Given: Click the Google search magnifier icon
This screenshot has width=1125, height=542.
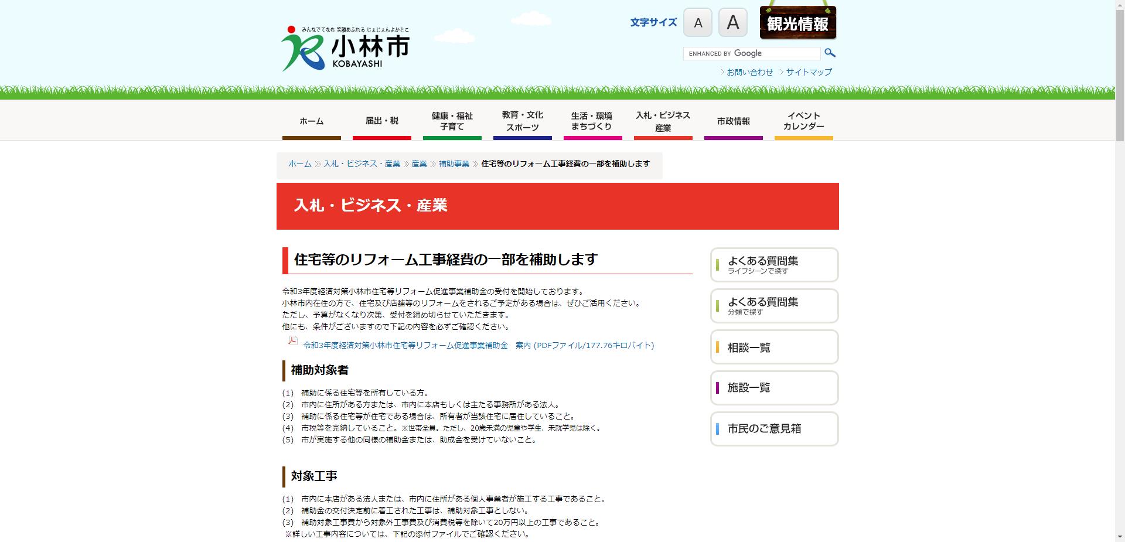Looking at the screenshot, I should (x=830, y=53).
